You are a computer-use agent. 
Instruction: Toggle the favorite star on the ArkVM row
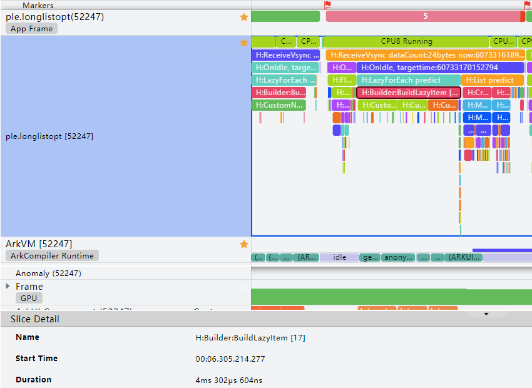(244, 243)
